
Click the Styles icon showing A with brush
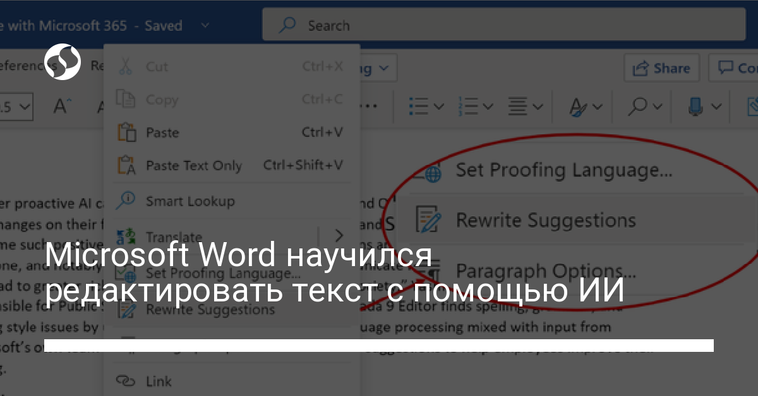[577, 106]
